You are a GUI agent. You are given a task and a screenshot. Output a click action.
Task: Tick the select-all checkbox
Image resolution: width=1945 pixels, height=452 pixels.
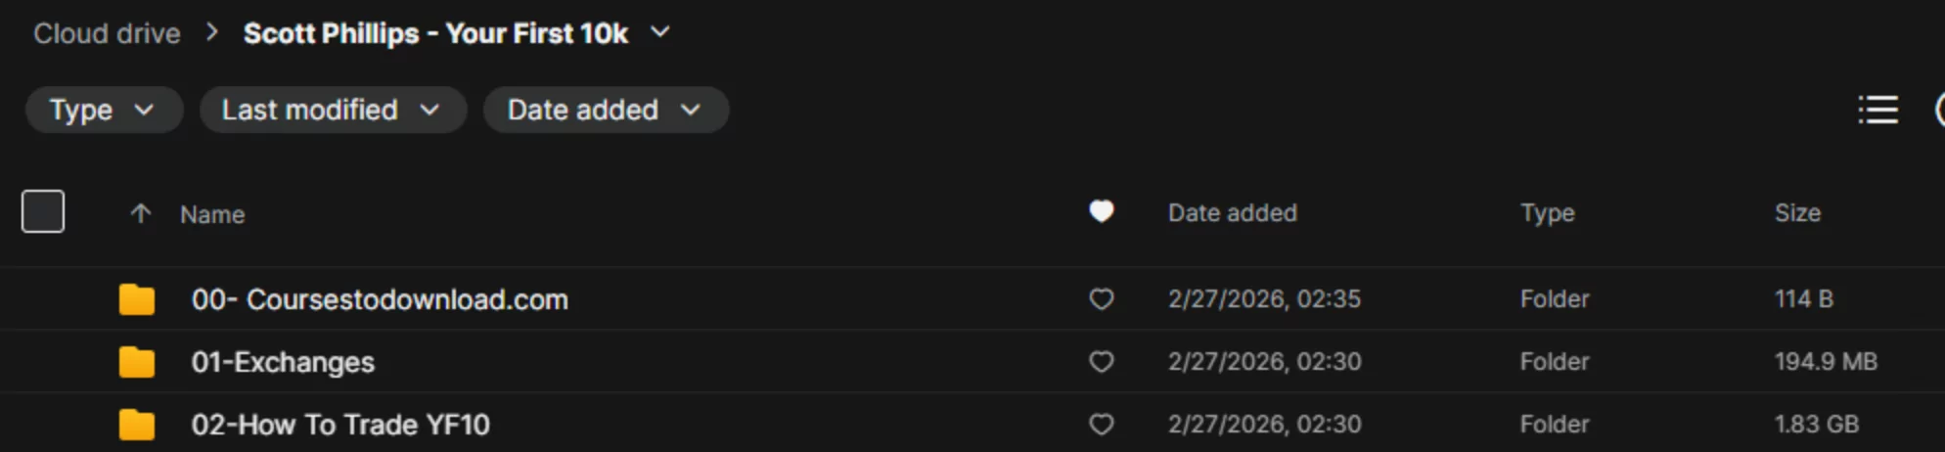click(43, 211)
